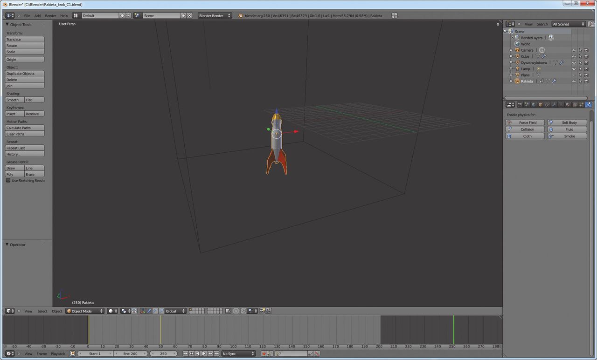Open the timeline Playback menu
This screenshot has height=360, width=597.
point(58,353)
